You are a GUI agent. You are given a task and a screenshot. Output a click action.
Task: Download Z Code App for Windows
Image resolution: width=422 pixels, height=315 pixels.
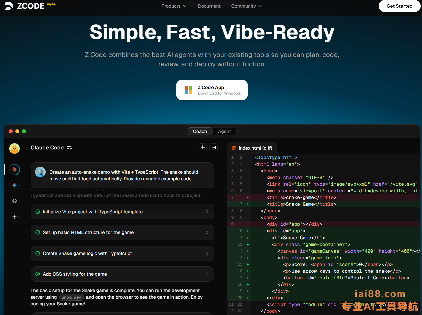(x=212, y=90)
